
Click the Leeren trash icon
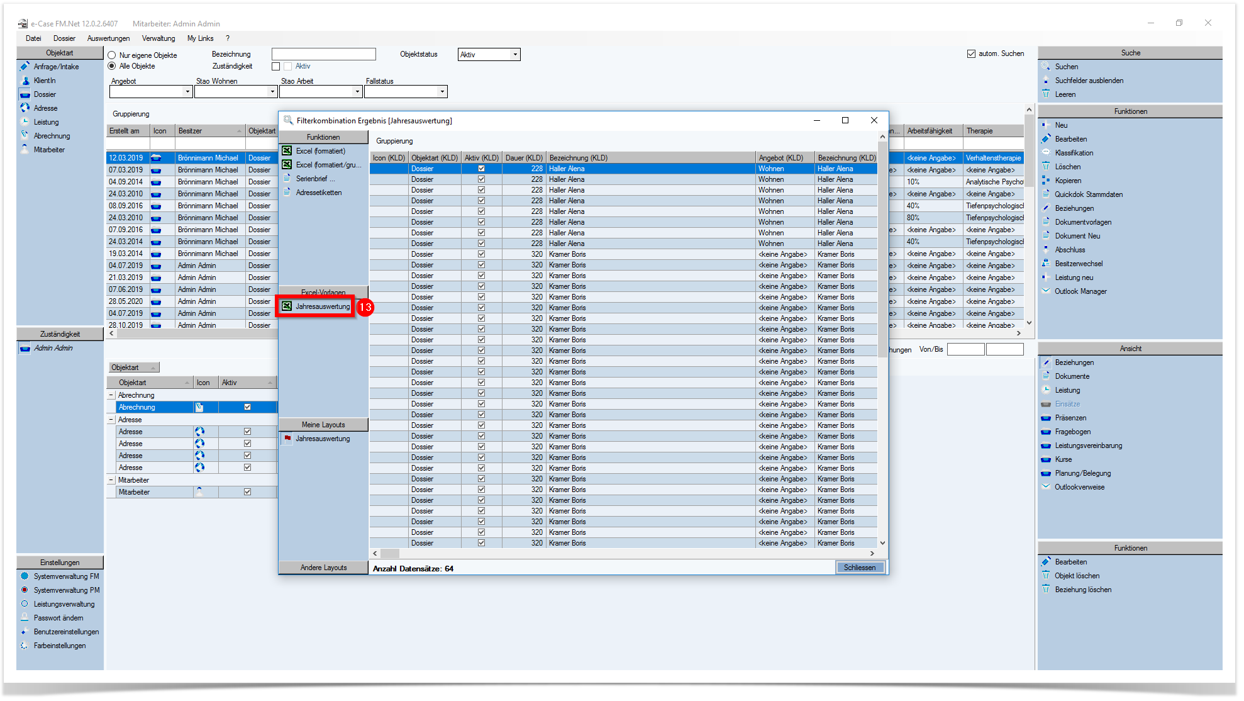click(x=1046, y=94)
